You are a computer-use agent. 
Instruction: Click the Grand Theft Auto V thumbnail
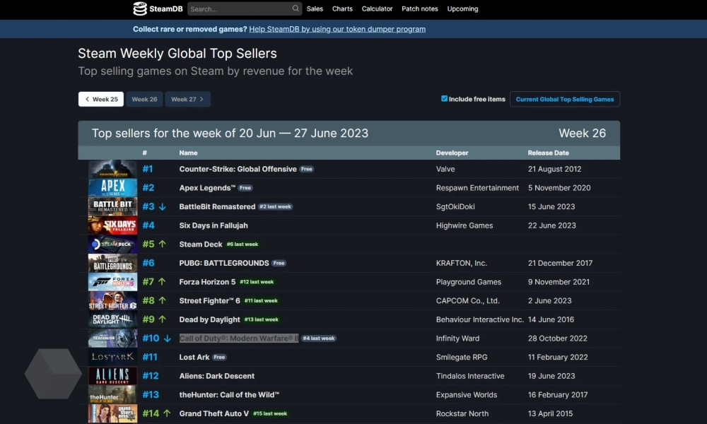(112, 413)
